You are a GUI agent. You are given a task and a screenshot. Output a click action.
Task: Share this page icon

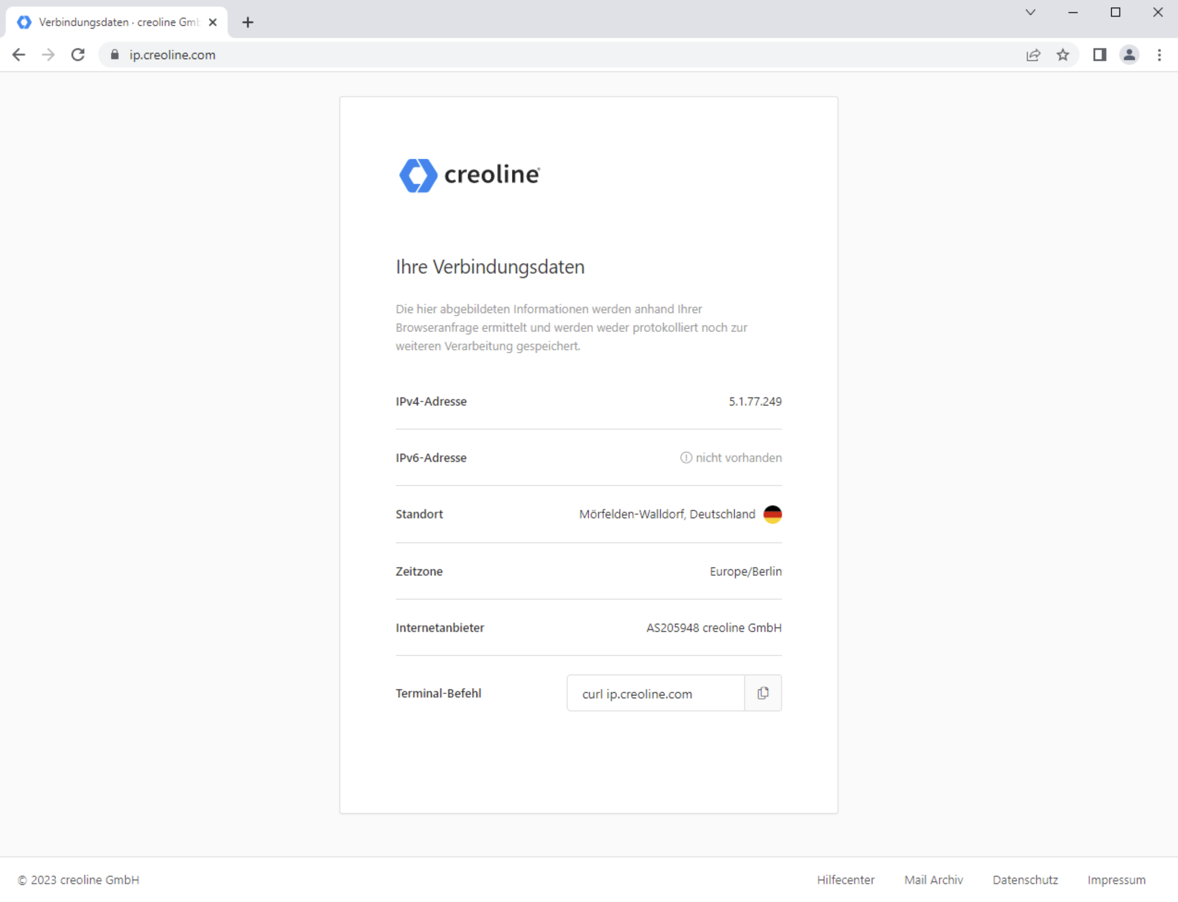tap(1033, 55)
